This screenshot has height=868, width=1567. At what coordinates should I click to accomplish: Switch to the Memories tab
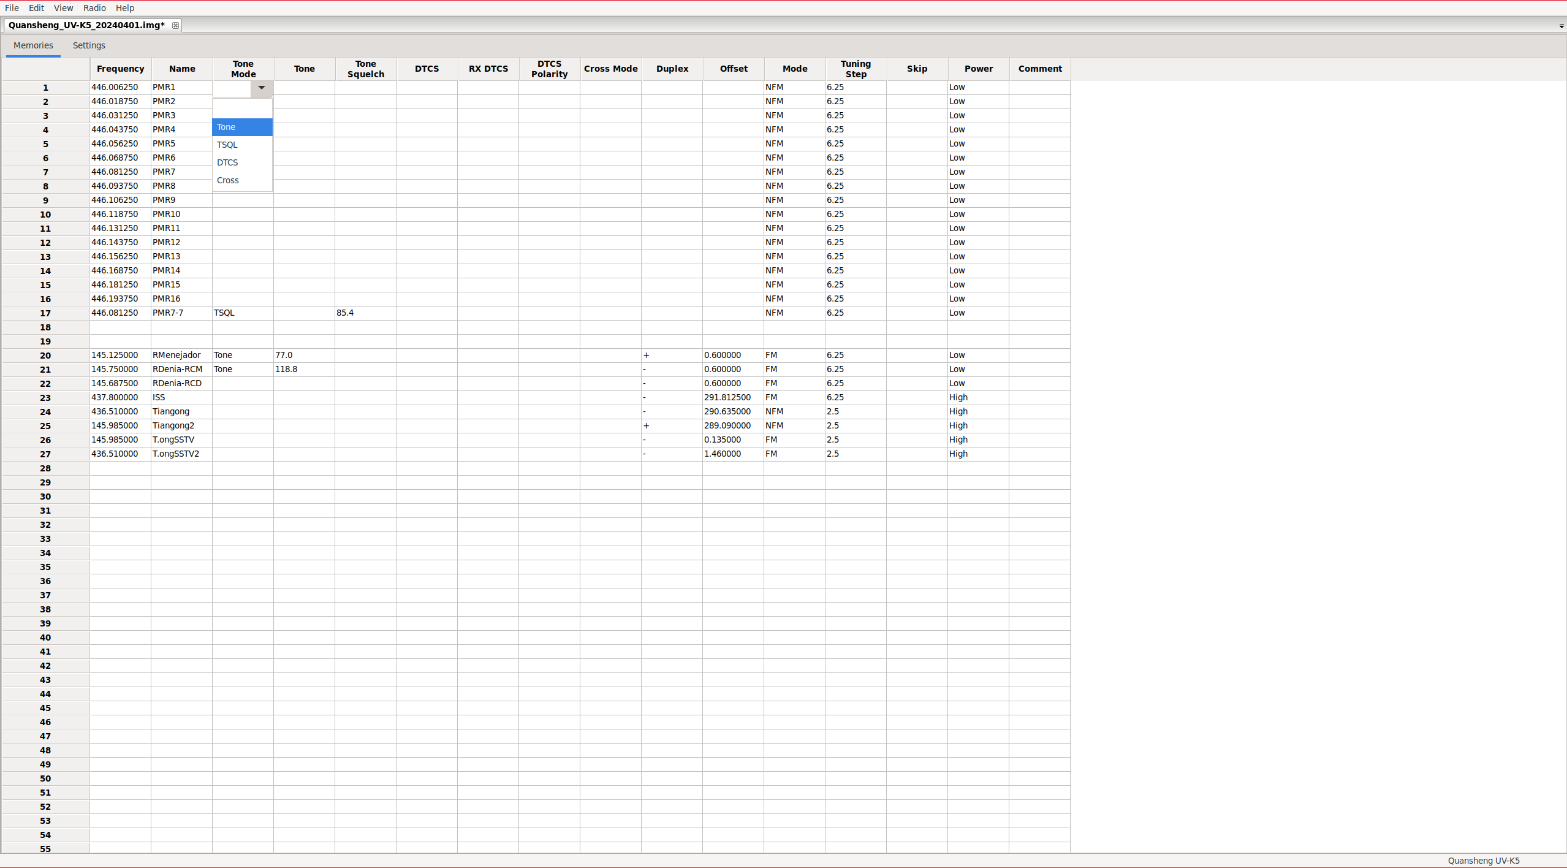[33, 45]
